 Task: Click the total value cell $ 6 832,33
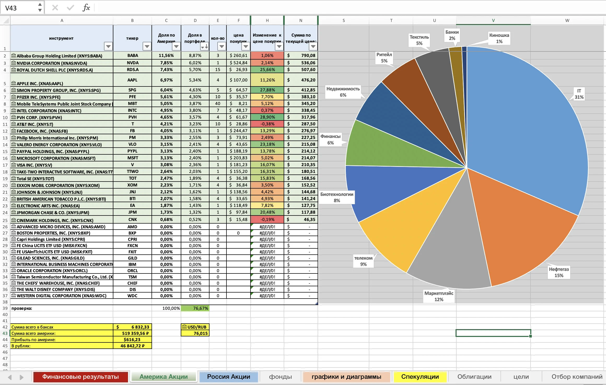point(132,327)
